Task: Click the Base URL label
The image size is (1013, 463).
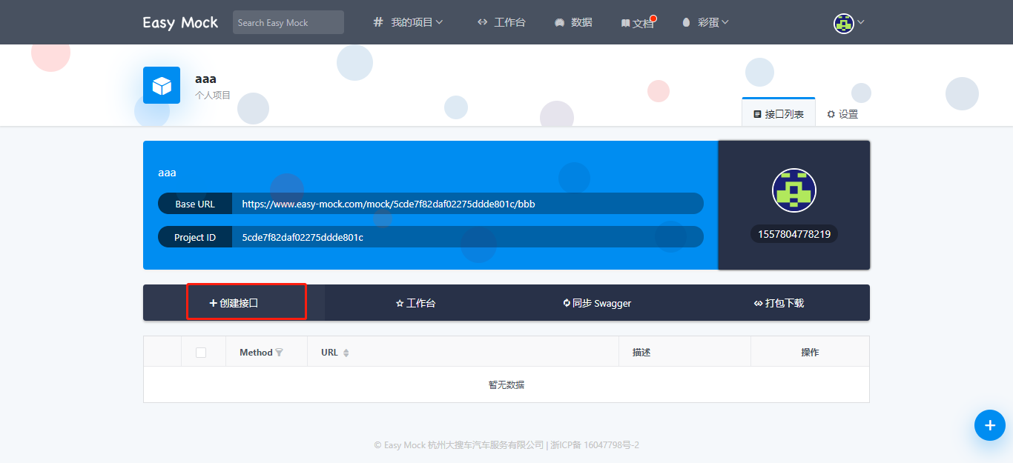Action: coord(195,204)
